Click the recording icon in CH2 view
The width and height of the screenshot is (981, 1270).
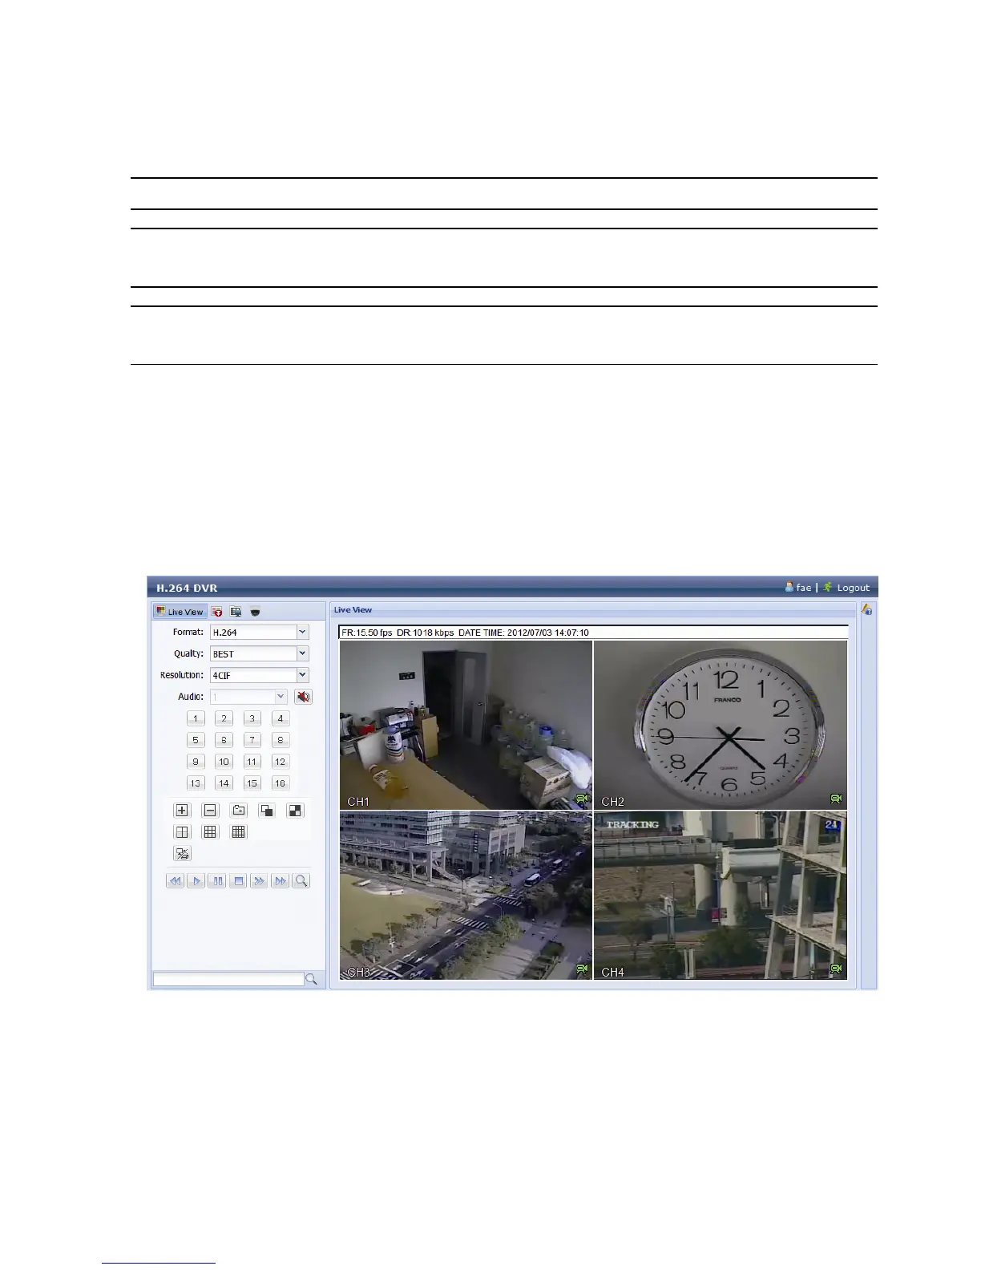tap(837, 799)
